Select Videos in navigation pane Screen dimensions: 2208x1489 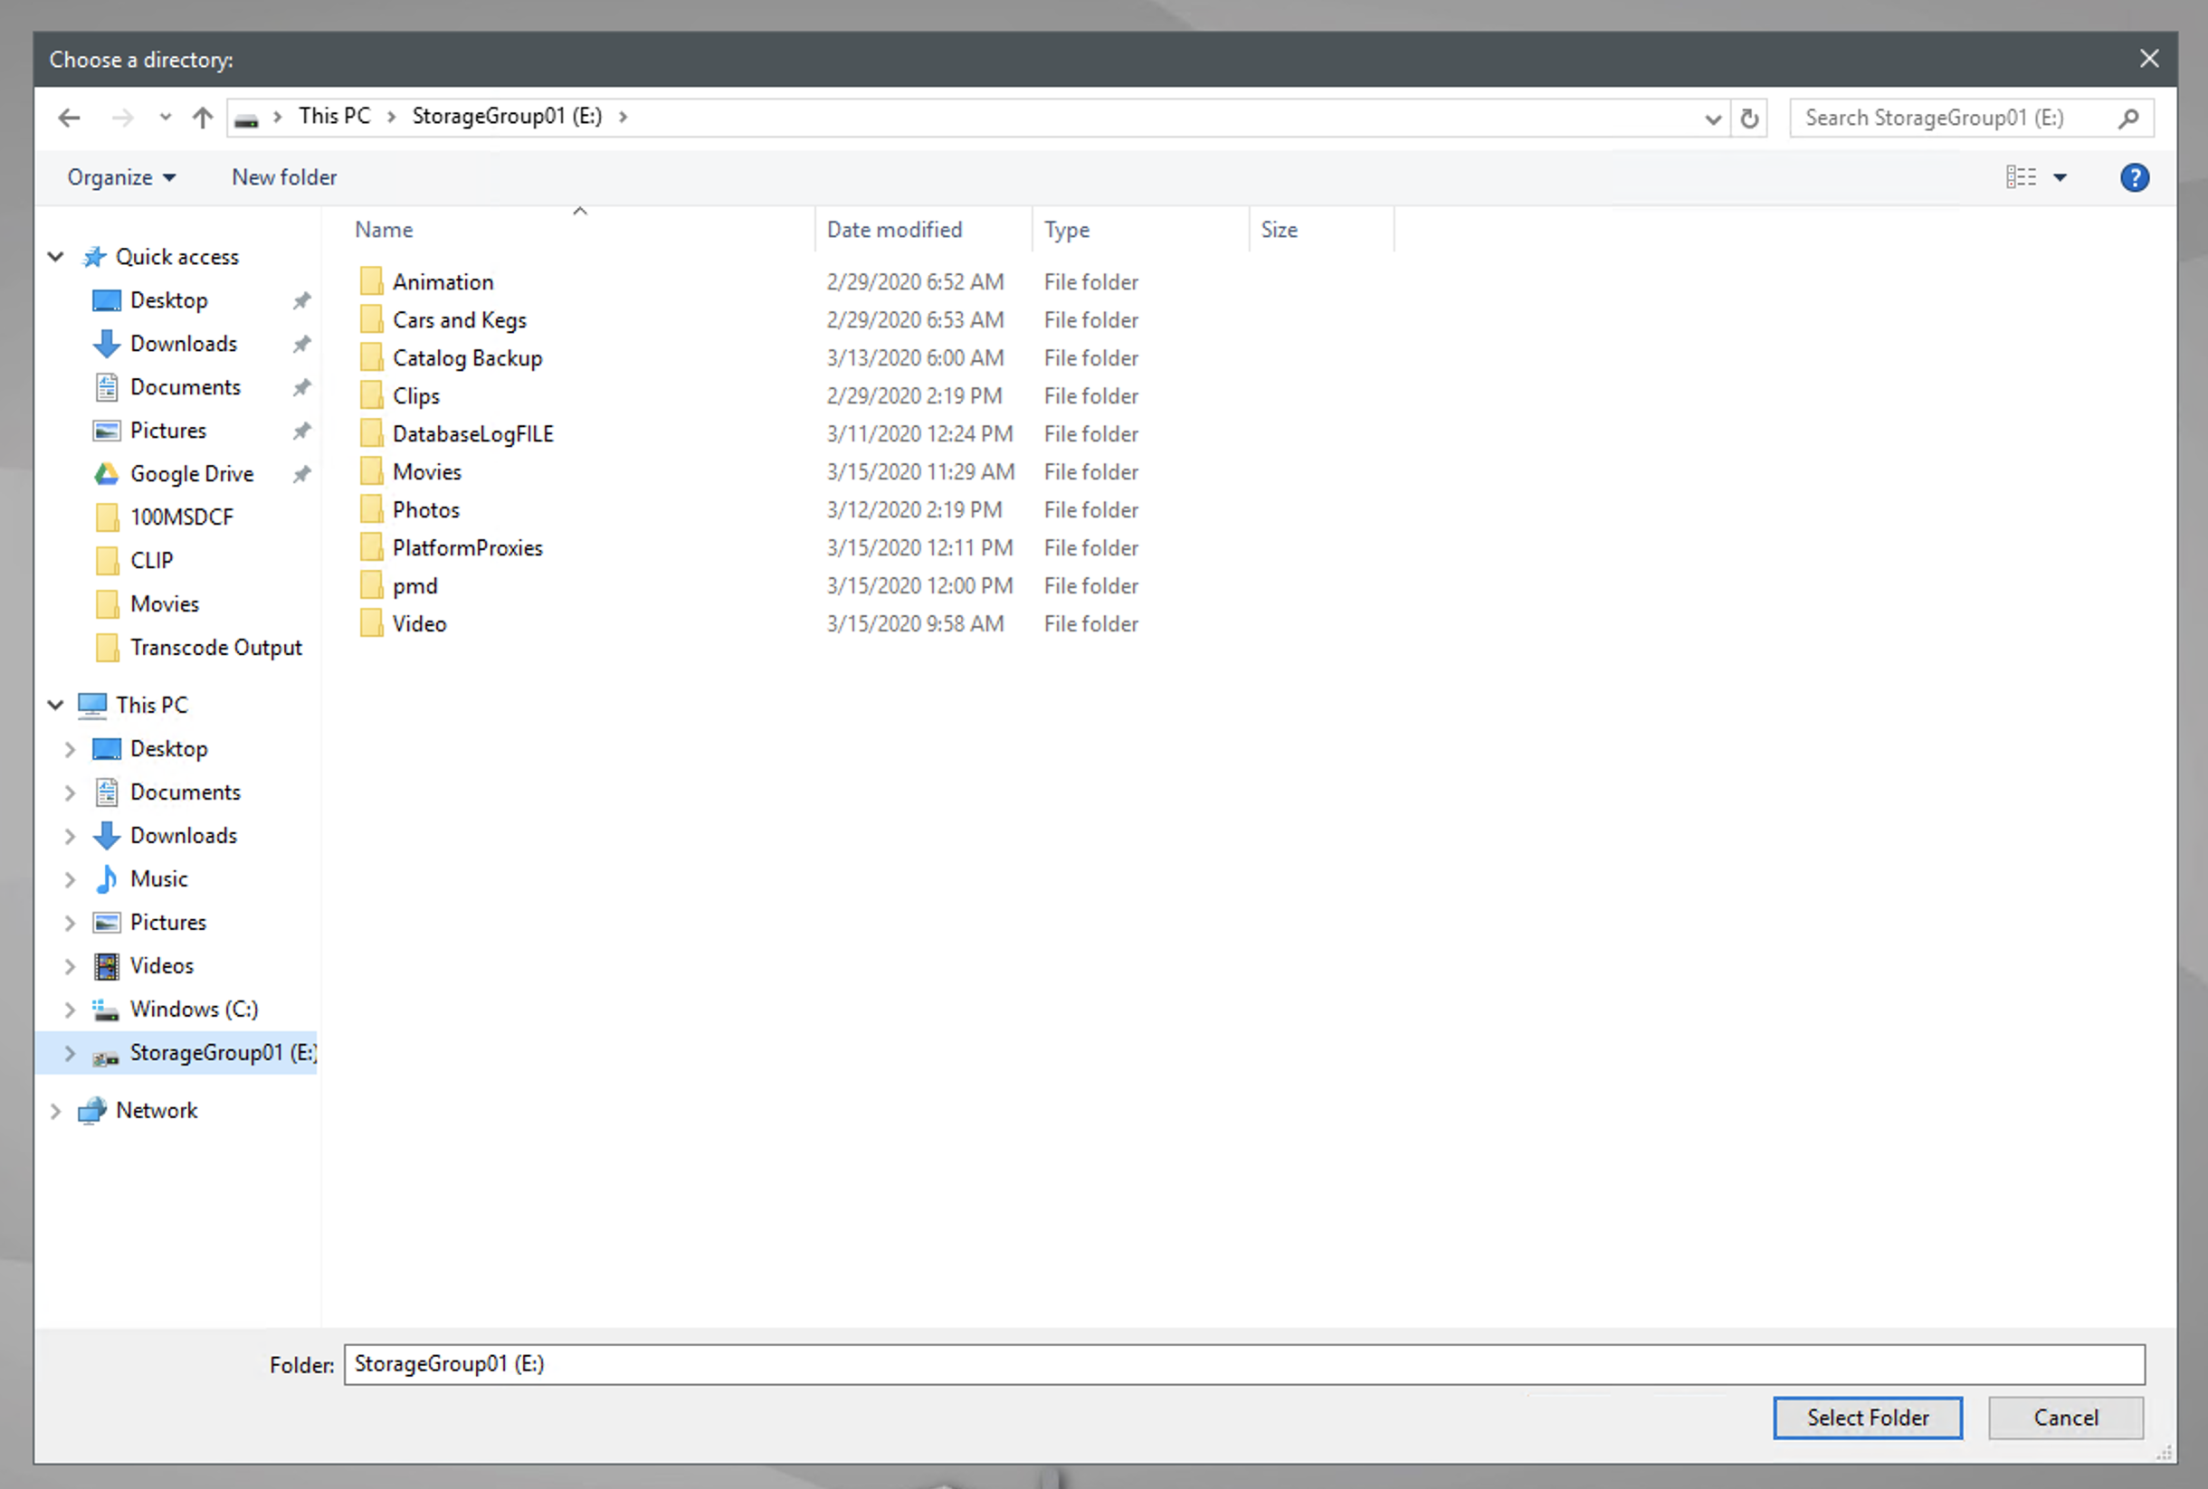(161, 967)
